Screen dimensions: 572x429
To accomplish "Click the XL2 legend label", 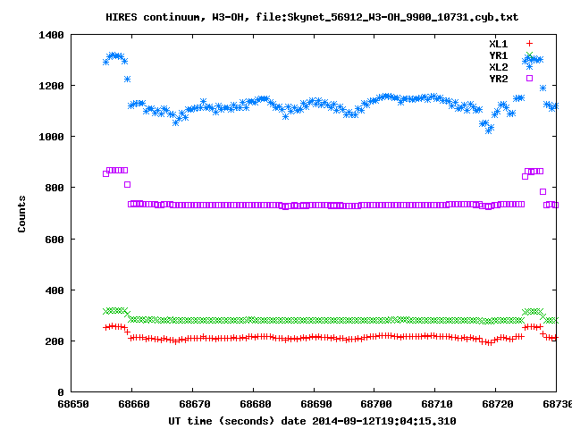I will pyautogui.click(x=499, y=68).
